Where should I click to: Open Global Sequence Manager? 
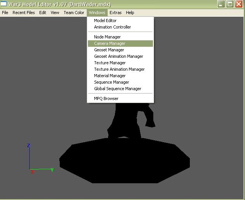coord(120,89)
